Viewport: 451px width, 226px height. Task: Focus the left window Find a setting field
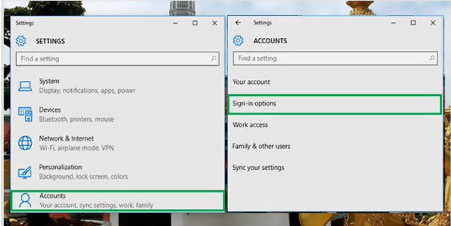tap(111, 59)
